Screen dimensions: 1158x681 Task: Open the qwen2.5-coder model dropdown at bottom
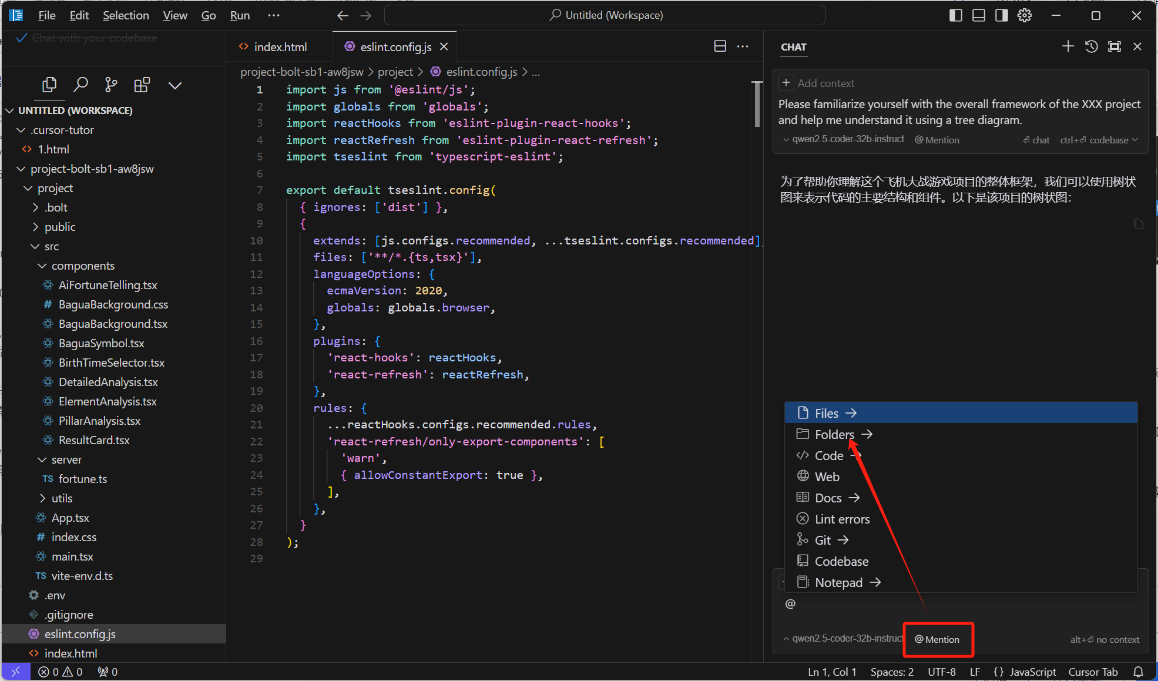pos(844,639)
